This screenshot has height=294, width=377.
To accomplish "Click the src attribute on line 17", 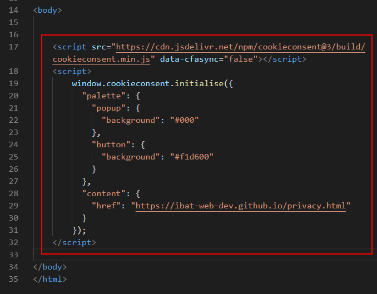I will (98, 47).
